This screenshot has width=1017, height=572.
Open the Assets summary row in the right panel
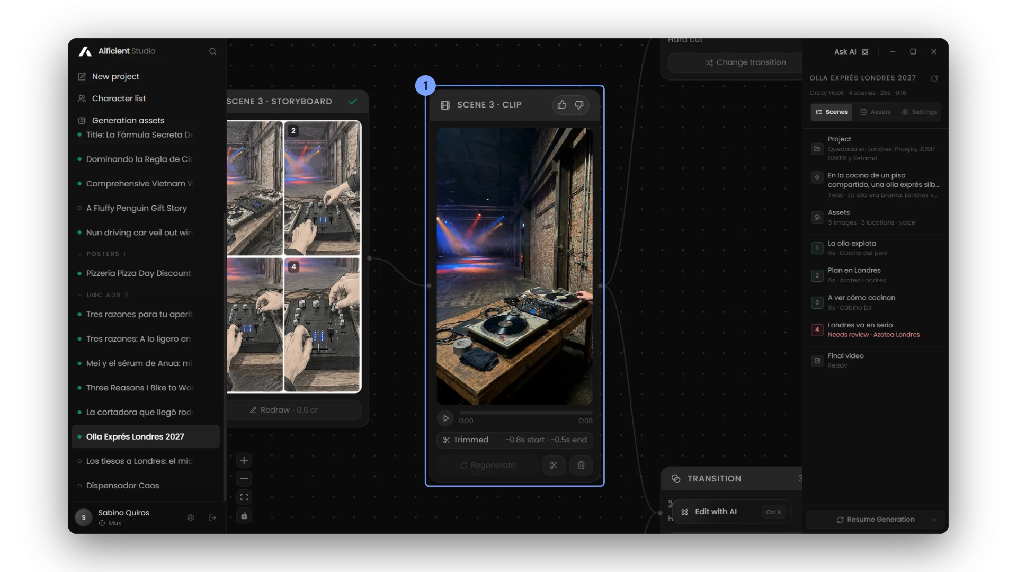point(875,217)
